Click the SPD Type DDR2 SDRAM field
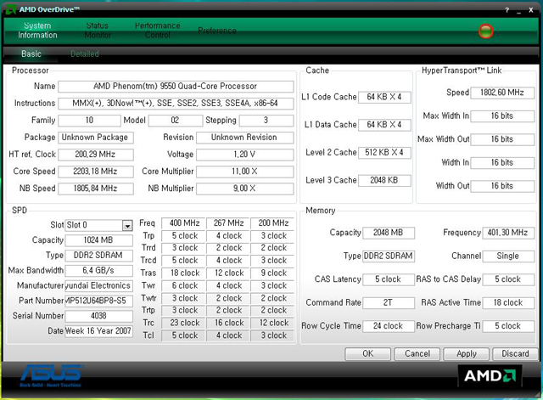This screenshot has height=400, width=543. [98, 256]
